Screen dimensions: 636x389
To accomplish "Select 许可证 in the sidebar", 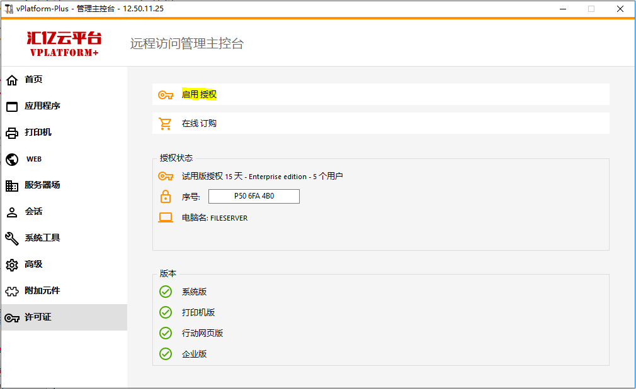I will point(38,317).
